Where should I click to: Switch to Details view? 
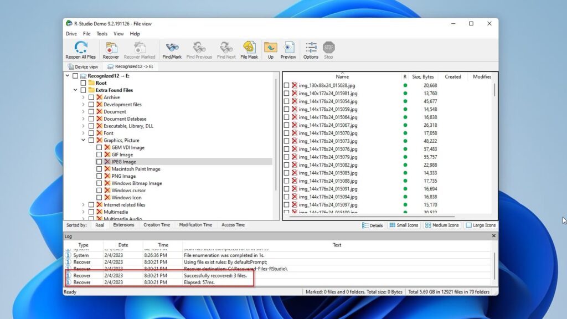[x=372, y=225]
